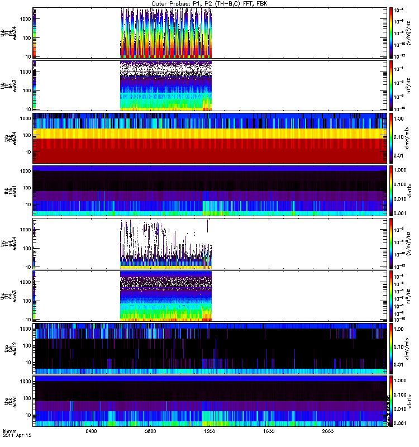Screen dimensions: 419x447
Task: Click the 100 y-axis tick of the thb fff scm3 panel
Action: click(27, 91)
